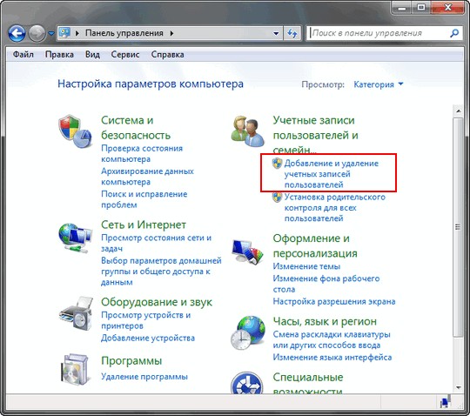Open Оформление и персонализация category

point(315,245)
